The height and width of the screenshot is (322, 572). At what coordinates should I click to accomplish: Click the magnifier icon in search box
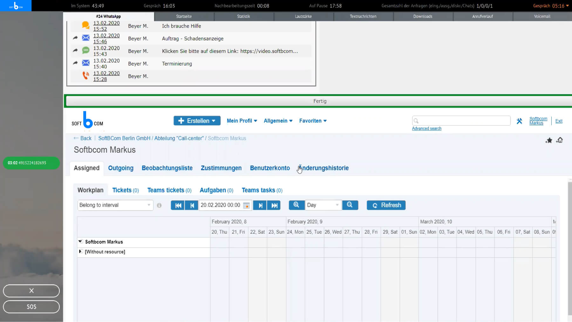(416, 121)
